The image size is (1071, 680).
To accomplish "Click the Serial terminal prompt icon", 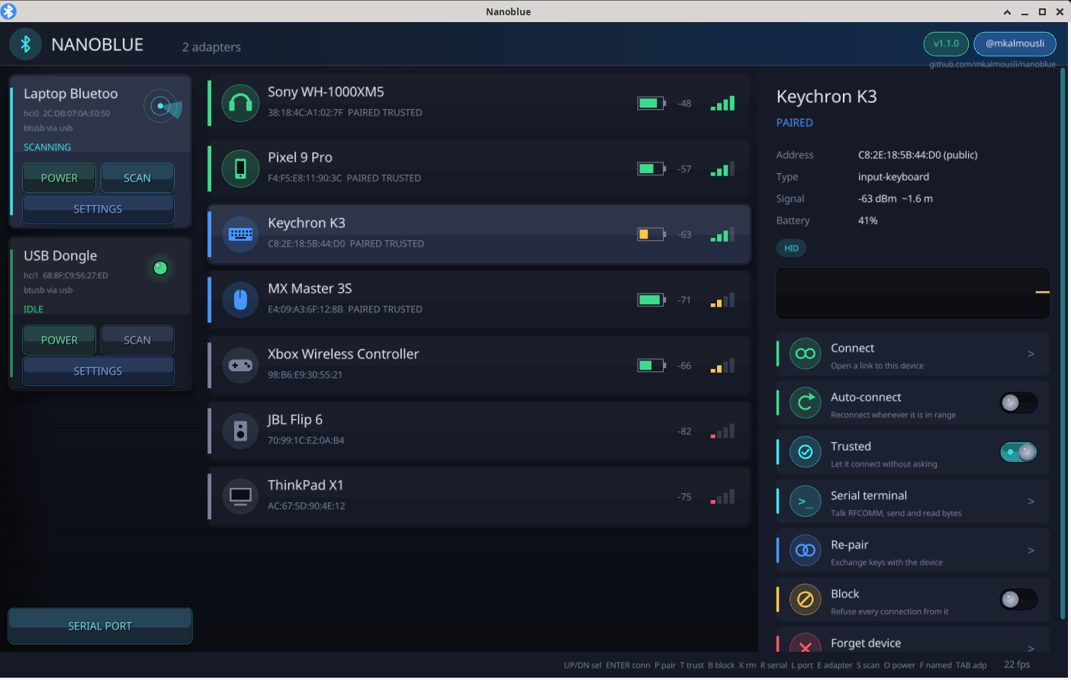I will [805, 501].
